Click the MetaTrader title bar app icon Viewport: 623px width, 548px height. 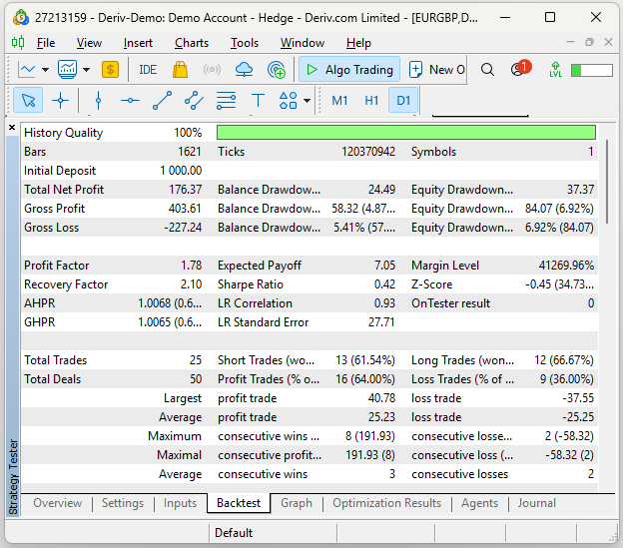[x=21, y=18]
